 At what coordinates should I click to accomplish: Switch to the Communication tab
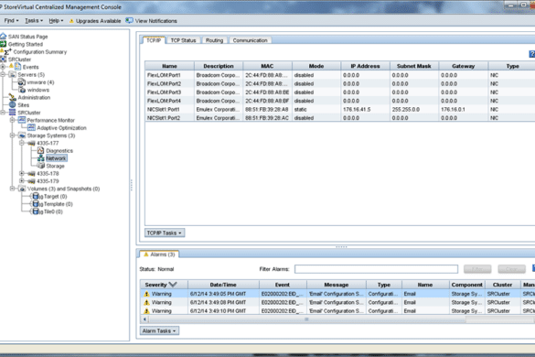coord(250,40)
